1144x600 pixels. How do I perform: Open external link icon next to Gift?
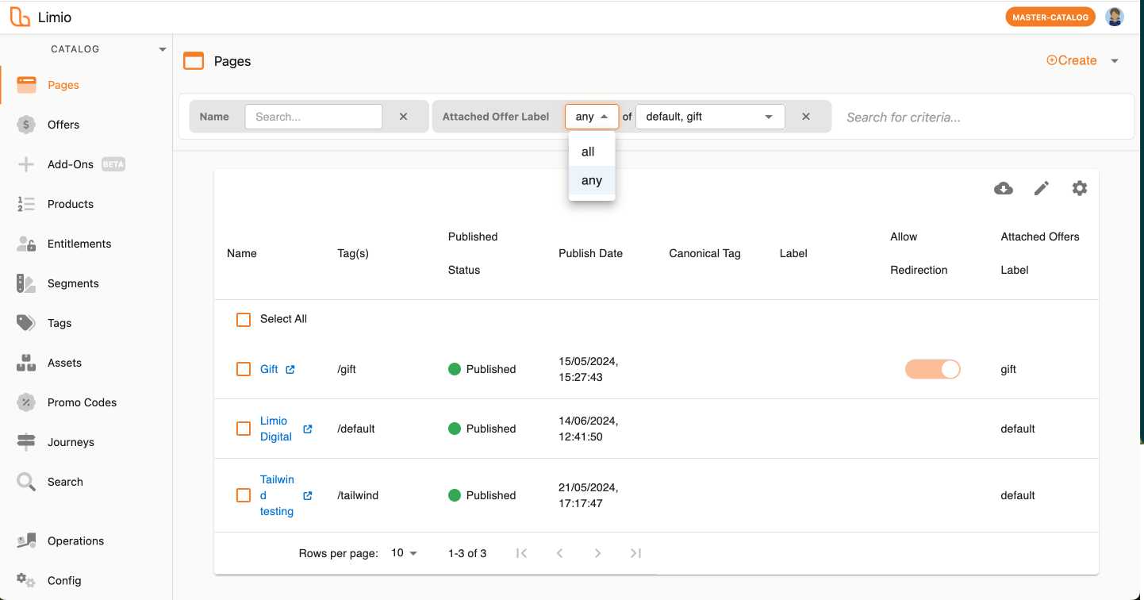click(290, 369)
